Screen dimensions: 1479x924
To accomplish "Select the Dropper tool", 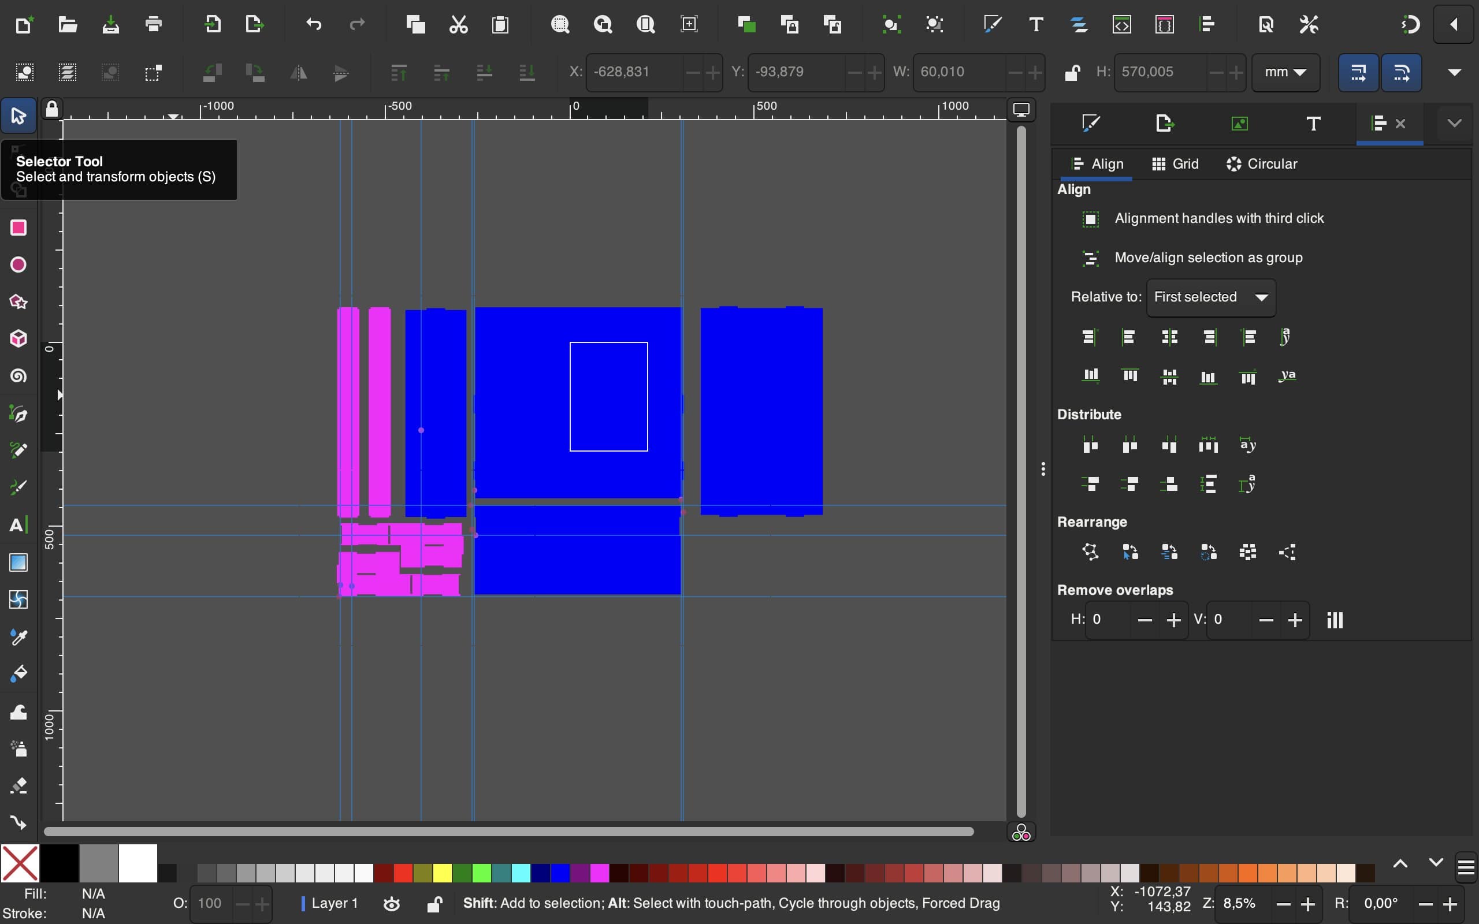I will [x=18, y=638].
